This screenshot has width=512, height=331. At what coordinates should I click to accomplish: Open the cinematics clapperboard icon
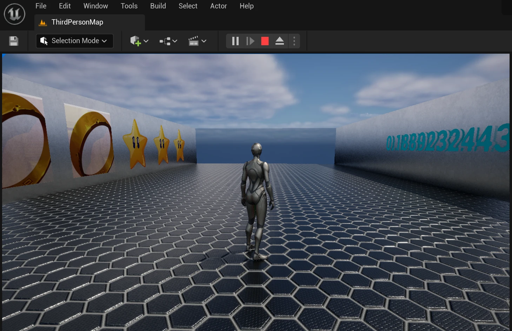coord(193,41)
